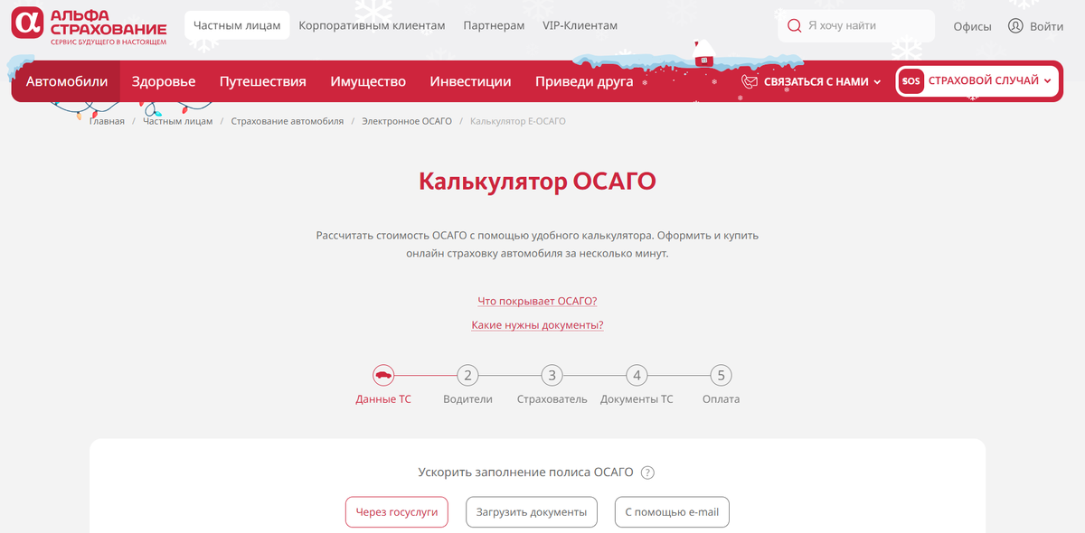Open the help question mark by Ускорить заполнение

(x=647, y=472)
